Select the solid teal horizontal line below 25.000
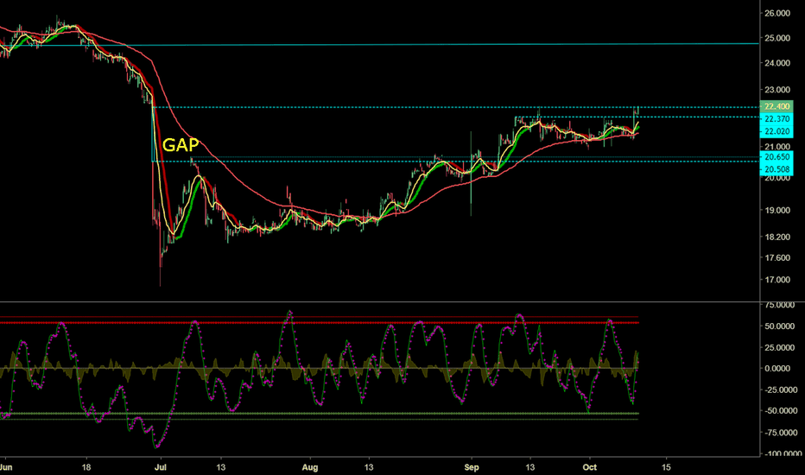Screen dimensions: 805x475 click(379, 44)
